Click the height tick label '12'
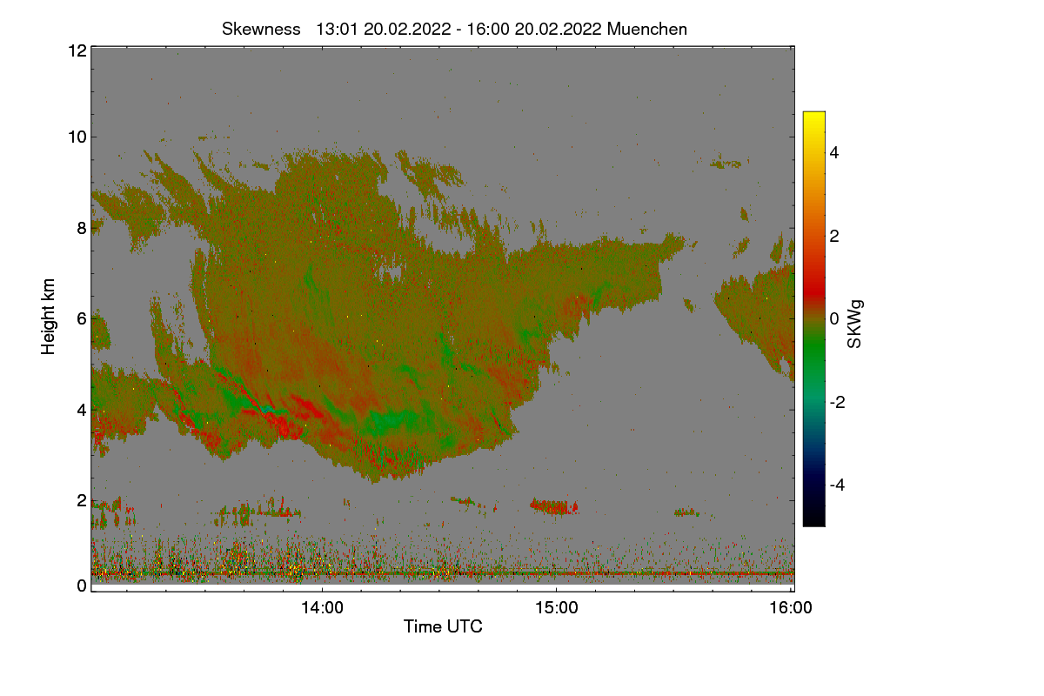This screenshot has height=696, width=1044. coord(77,50)
